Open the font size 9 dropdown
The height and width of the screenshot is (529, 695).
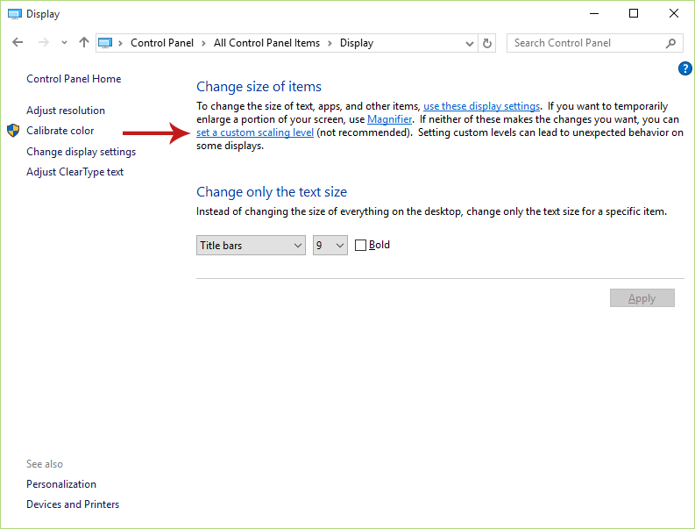330,245
